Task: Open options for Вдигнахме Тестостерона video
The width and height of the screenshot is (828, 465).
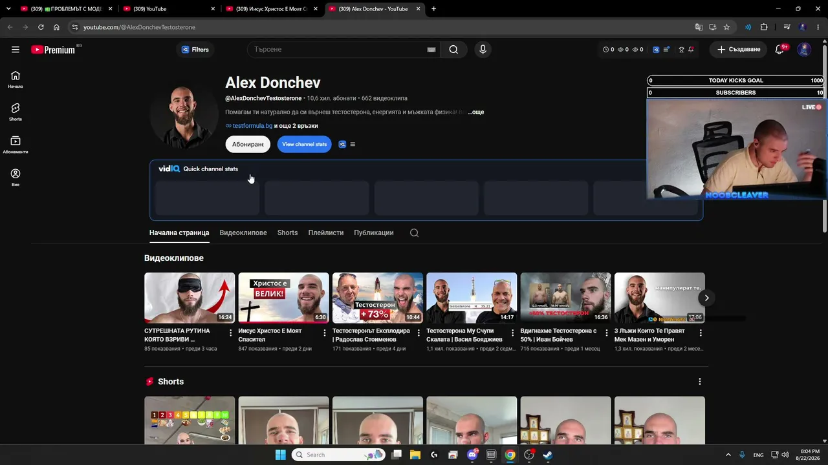Action: pos(607,333)
